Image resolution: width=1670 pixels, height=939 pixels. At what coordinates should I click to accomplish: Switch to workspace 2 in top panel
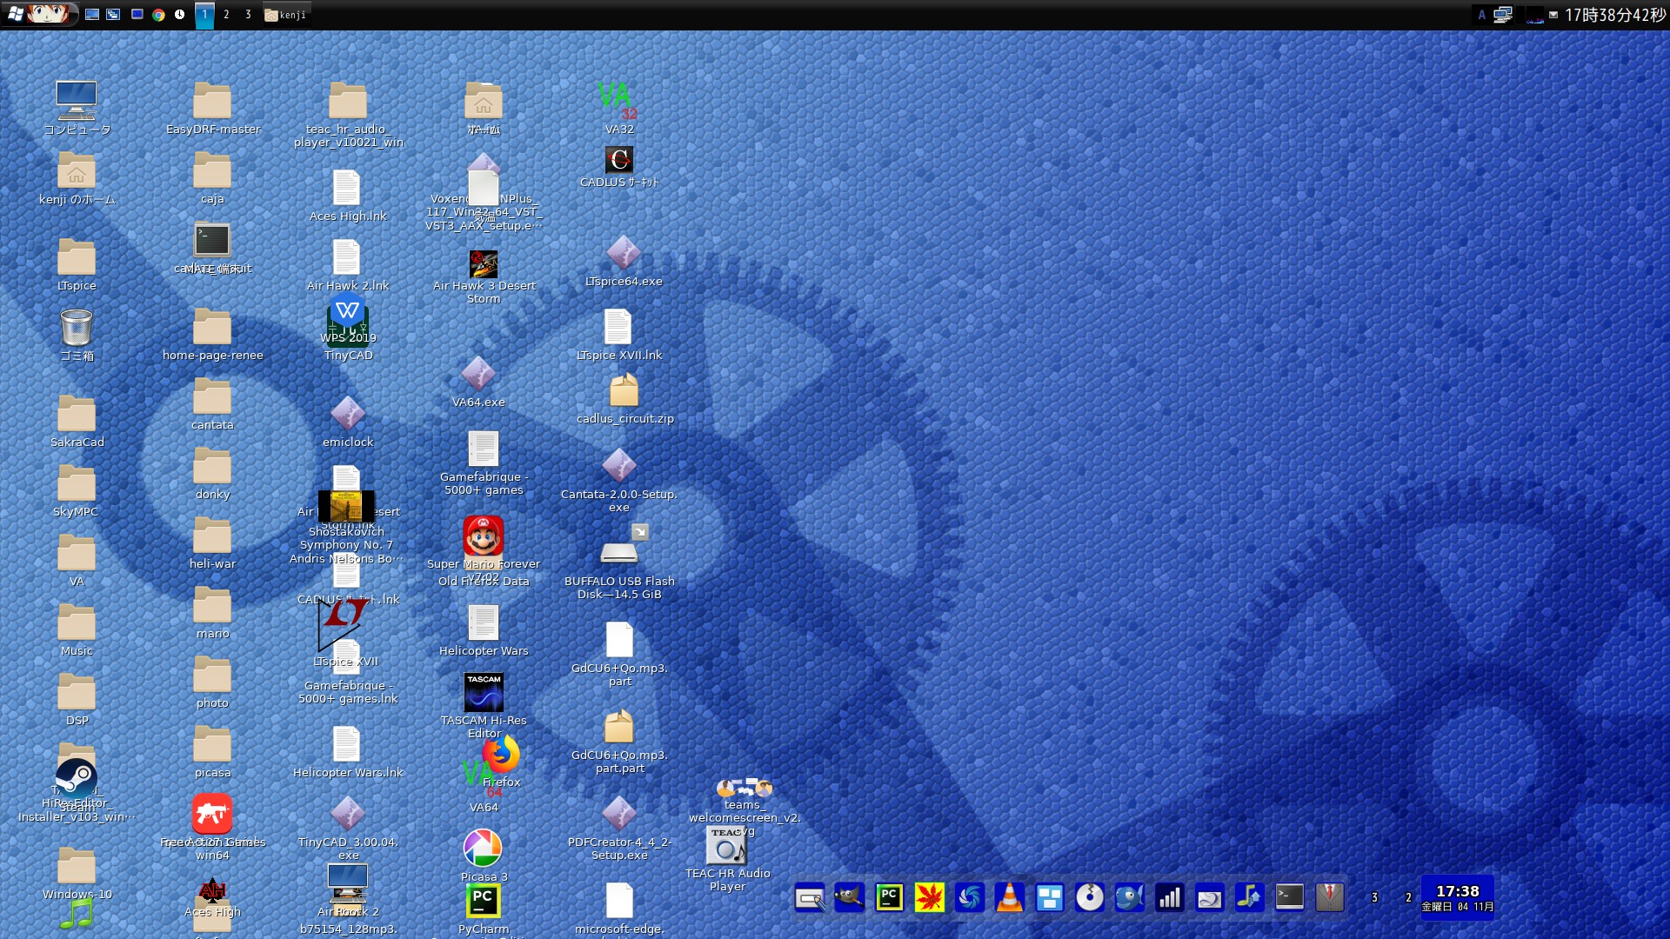(x=226, y=15)
